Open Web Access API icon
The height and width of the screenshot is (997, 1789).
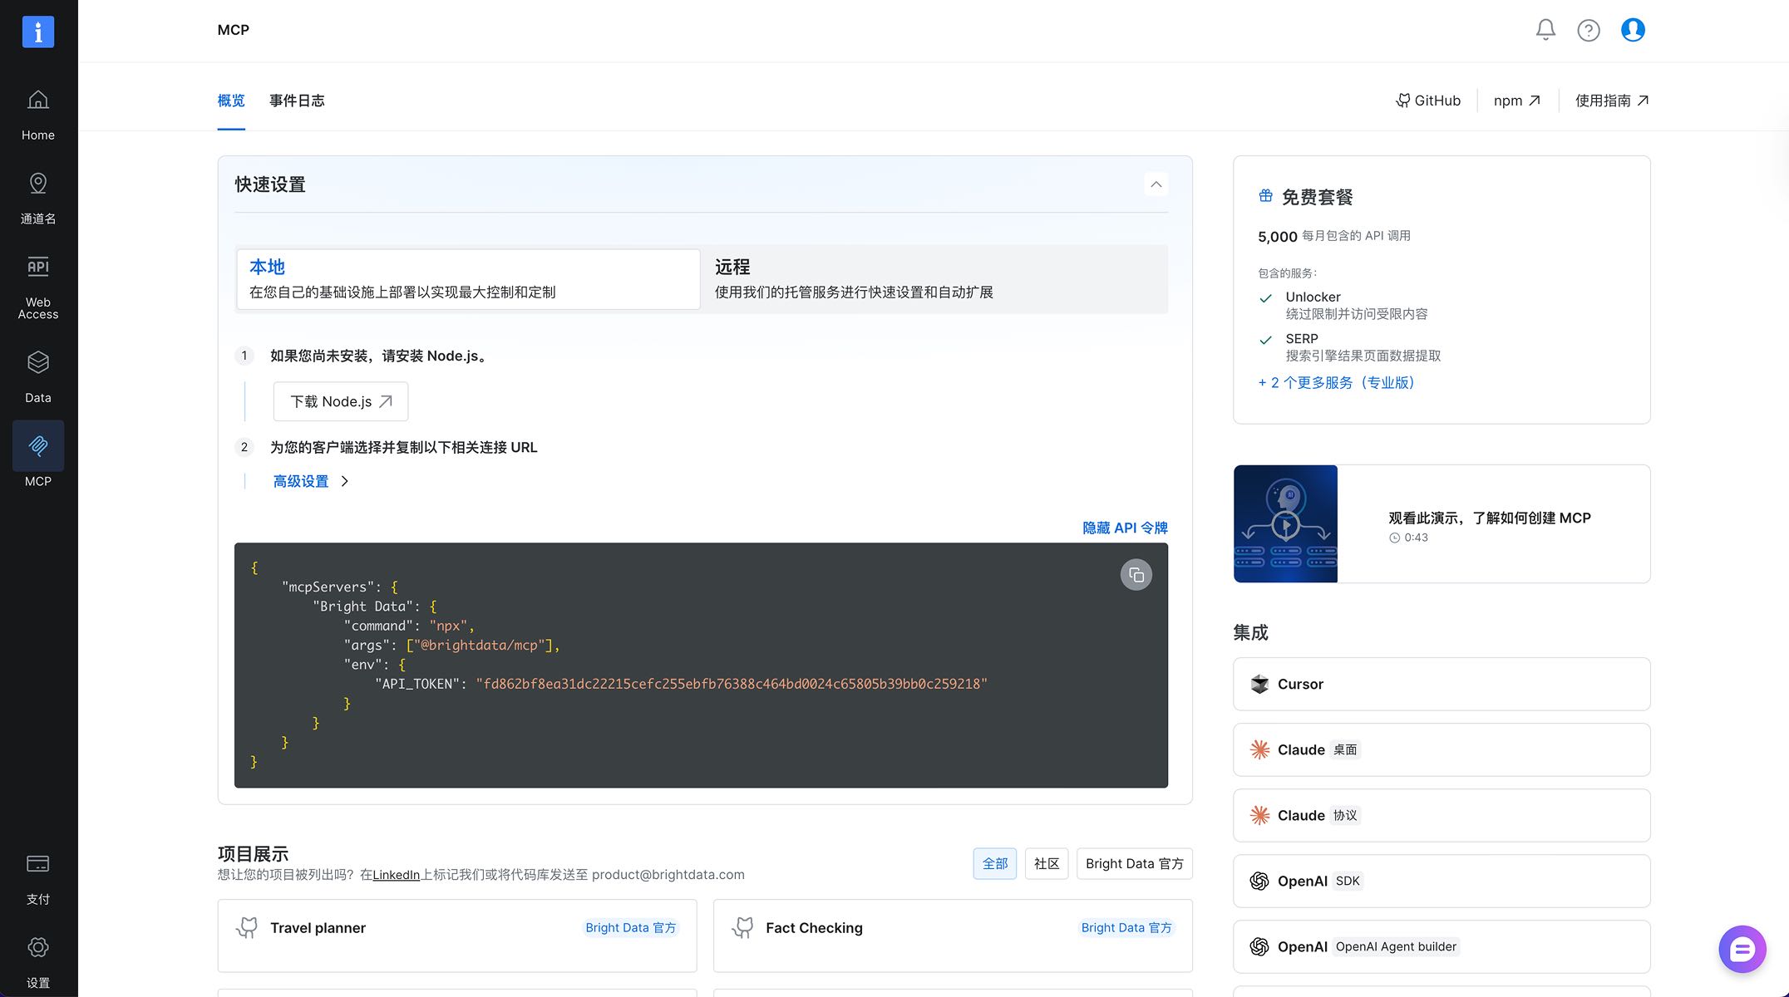click(38, 267)
